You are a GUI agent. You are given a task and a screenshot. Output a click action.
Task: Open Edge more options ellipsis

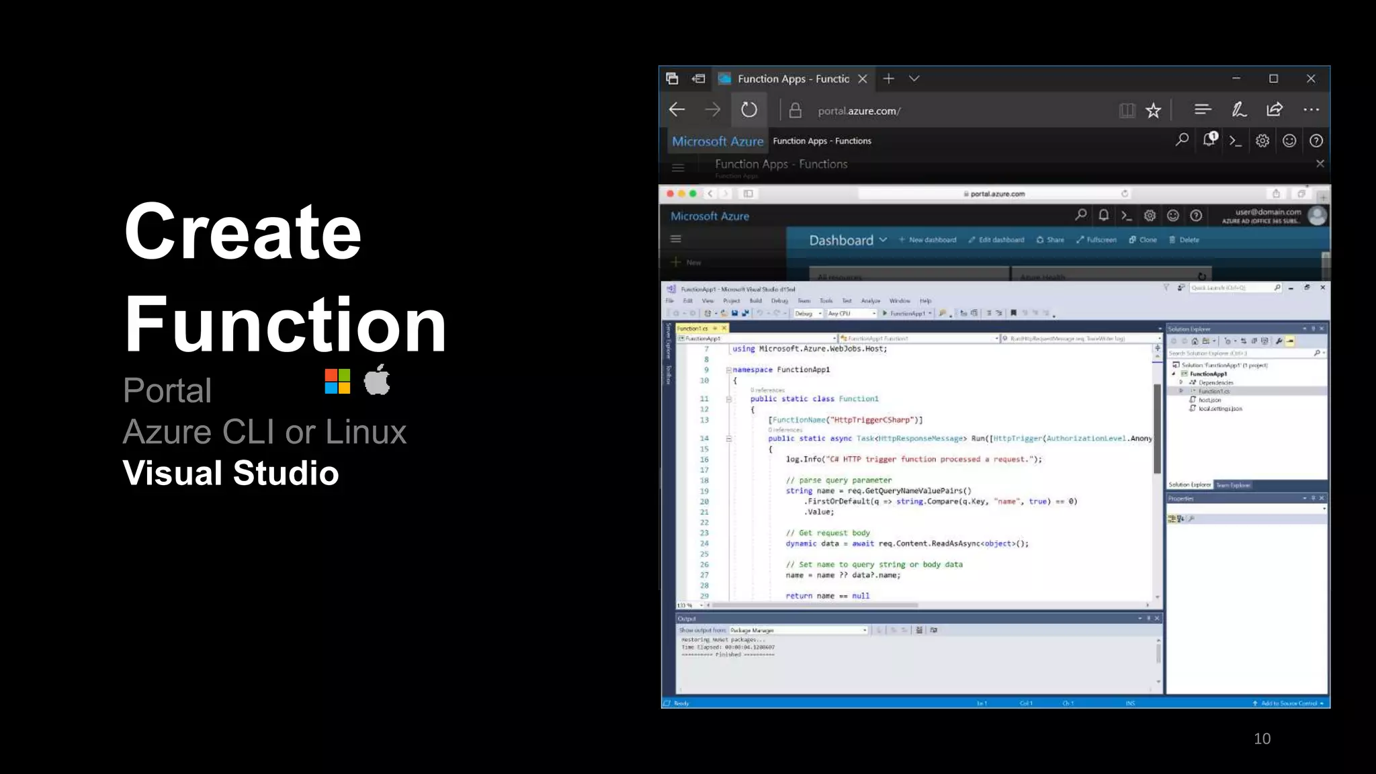(x=1311, y=110)
